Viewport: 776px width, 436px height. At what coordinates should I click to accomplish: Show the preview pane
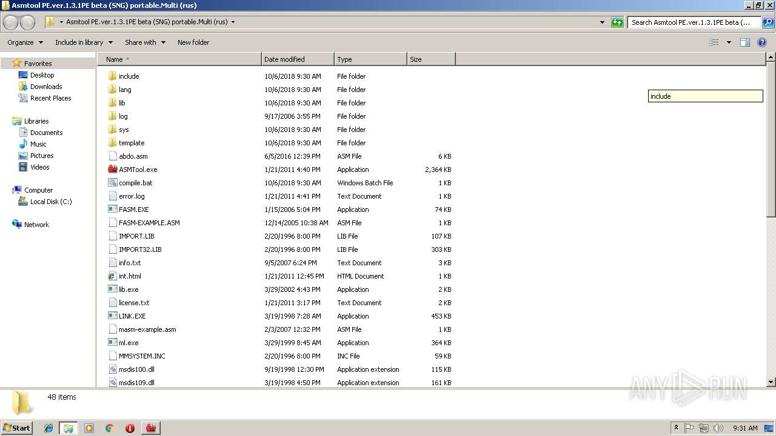(745, 42)
